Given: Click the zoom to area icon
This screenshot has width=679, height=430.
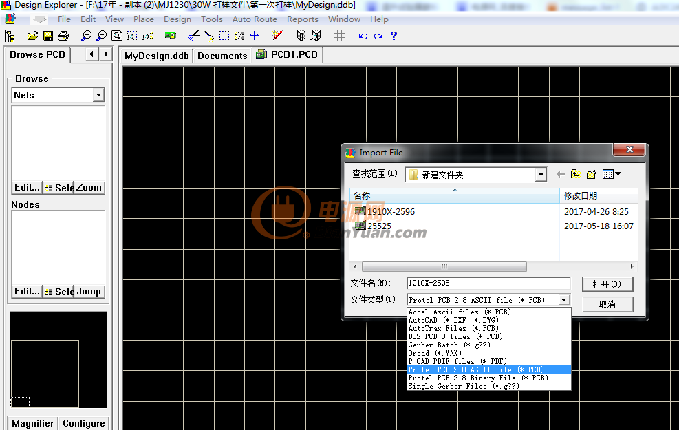Looking at the screenshot, I should (132, 36).
